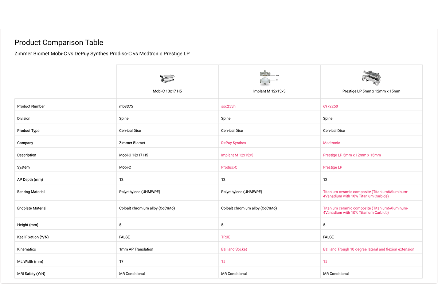Click the 'Division' row label

24,118
